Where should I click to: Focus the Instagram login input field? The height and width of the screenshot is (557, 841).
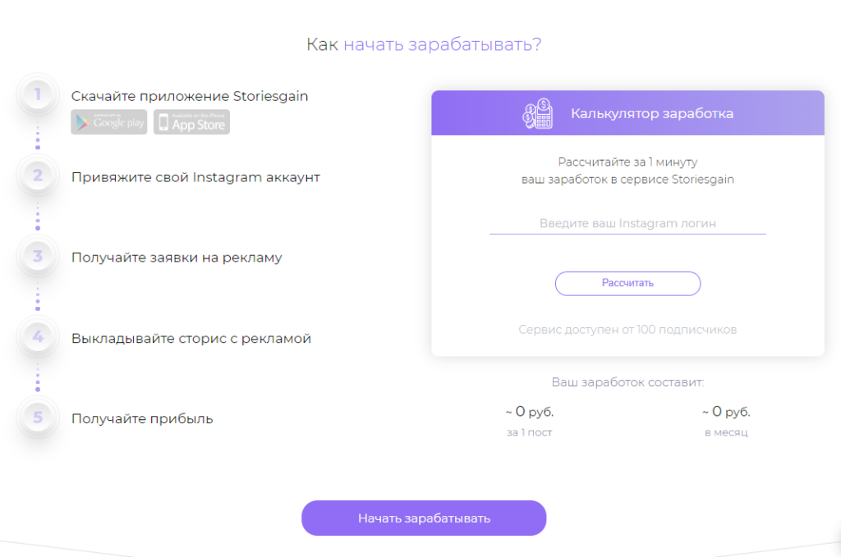coord(627,223)
